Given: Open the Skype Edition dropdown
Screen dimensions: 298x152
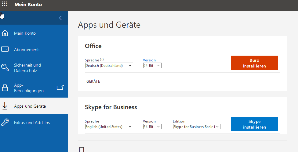Looking at the screenshot, I should click(x=197, y=127).
